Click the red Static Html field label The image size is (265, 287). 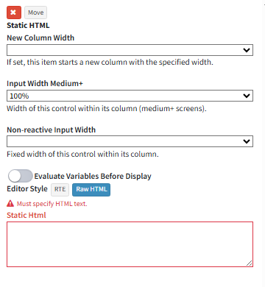click(x=26, y=215)
